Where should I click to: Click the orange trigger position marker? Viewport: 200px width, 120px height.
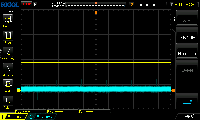coord(96,12)
